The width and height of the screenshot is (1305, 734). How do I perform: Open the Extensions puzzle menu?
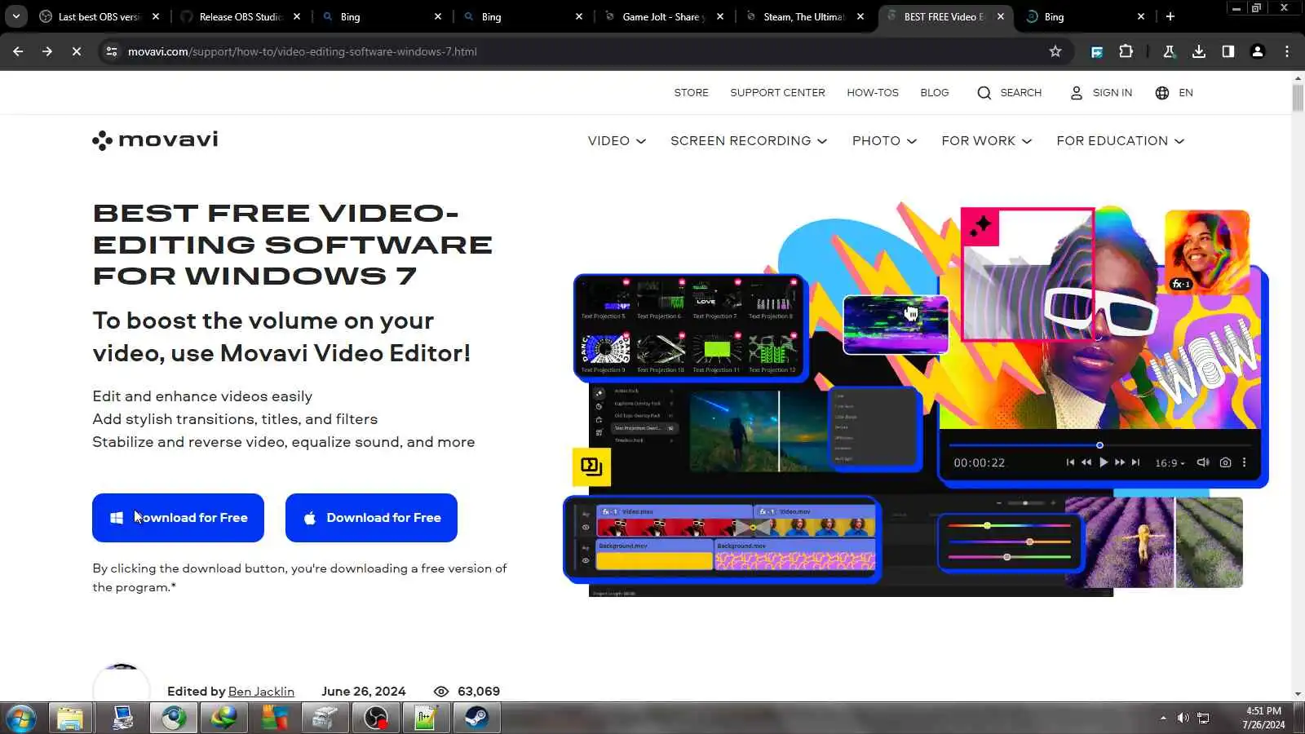coord(1126,51)
